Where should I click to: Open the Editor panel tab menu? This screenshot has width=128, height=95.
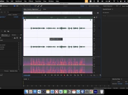pos(40,9)
